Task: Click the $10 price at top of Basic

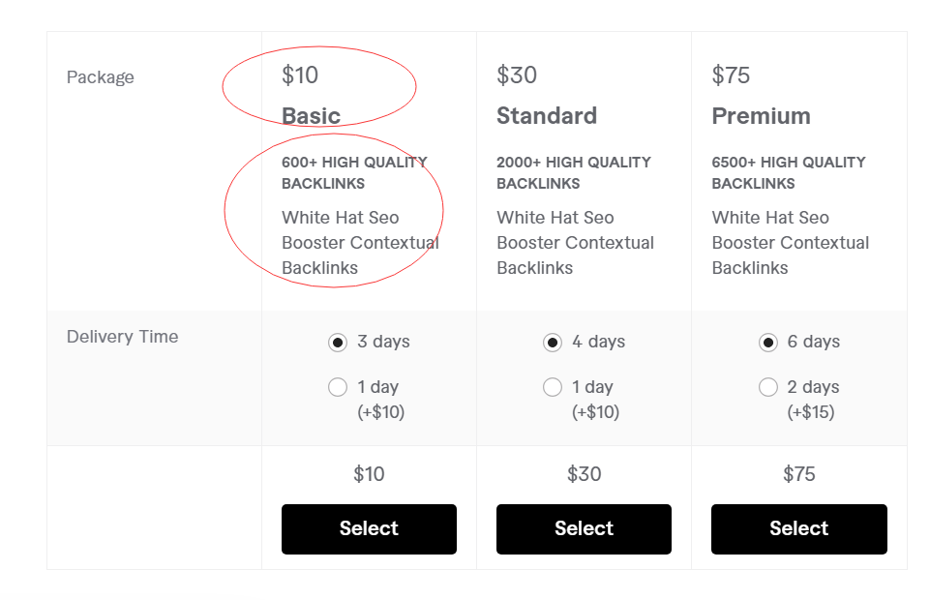Action: pos(300,75)
